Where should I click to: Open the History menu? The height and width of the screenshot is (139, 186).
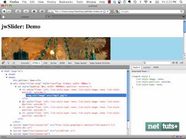click(51, 2)
